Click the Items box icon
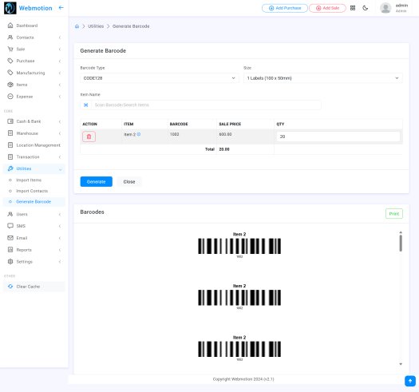 [x=10, y=85]
